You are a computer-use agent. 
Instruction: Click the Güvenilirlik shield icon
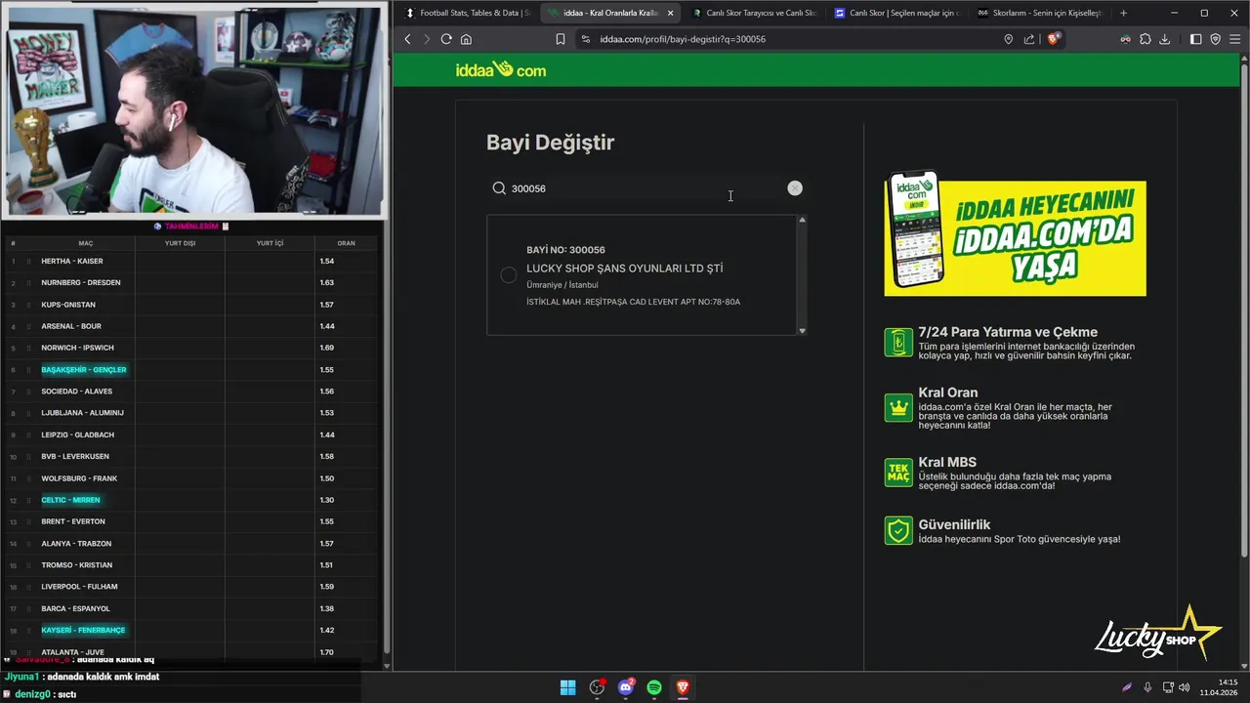tap(898, 530)
